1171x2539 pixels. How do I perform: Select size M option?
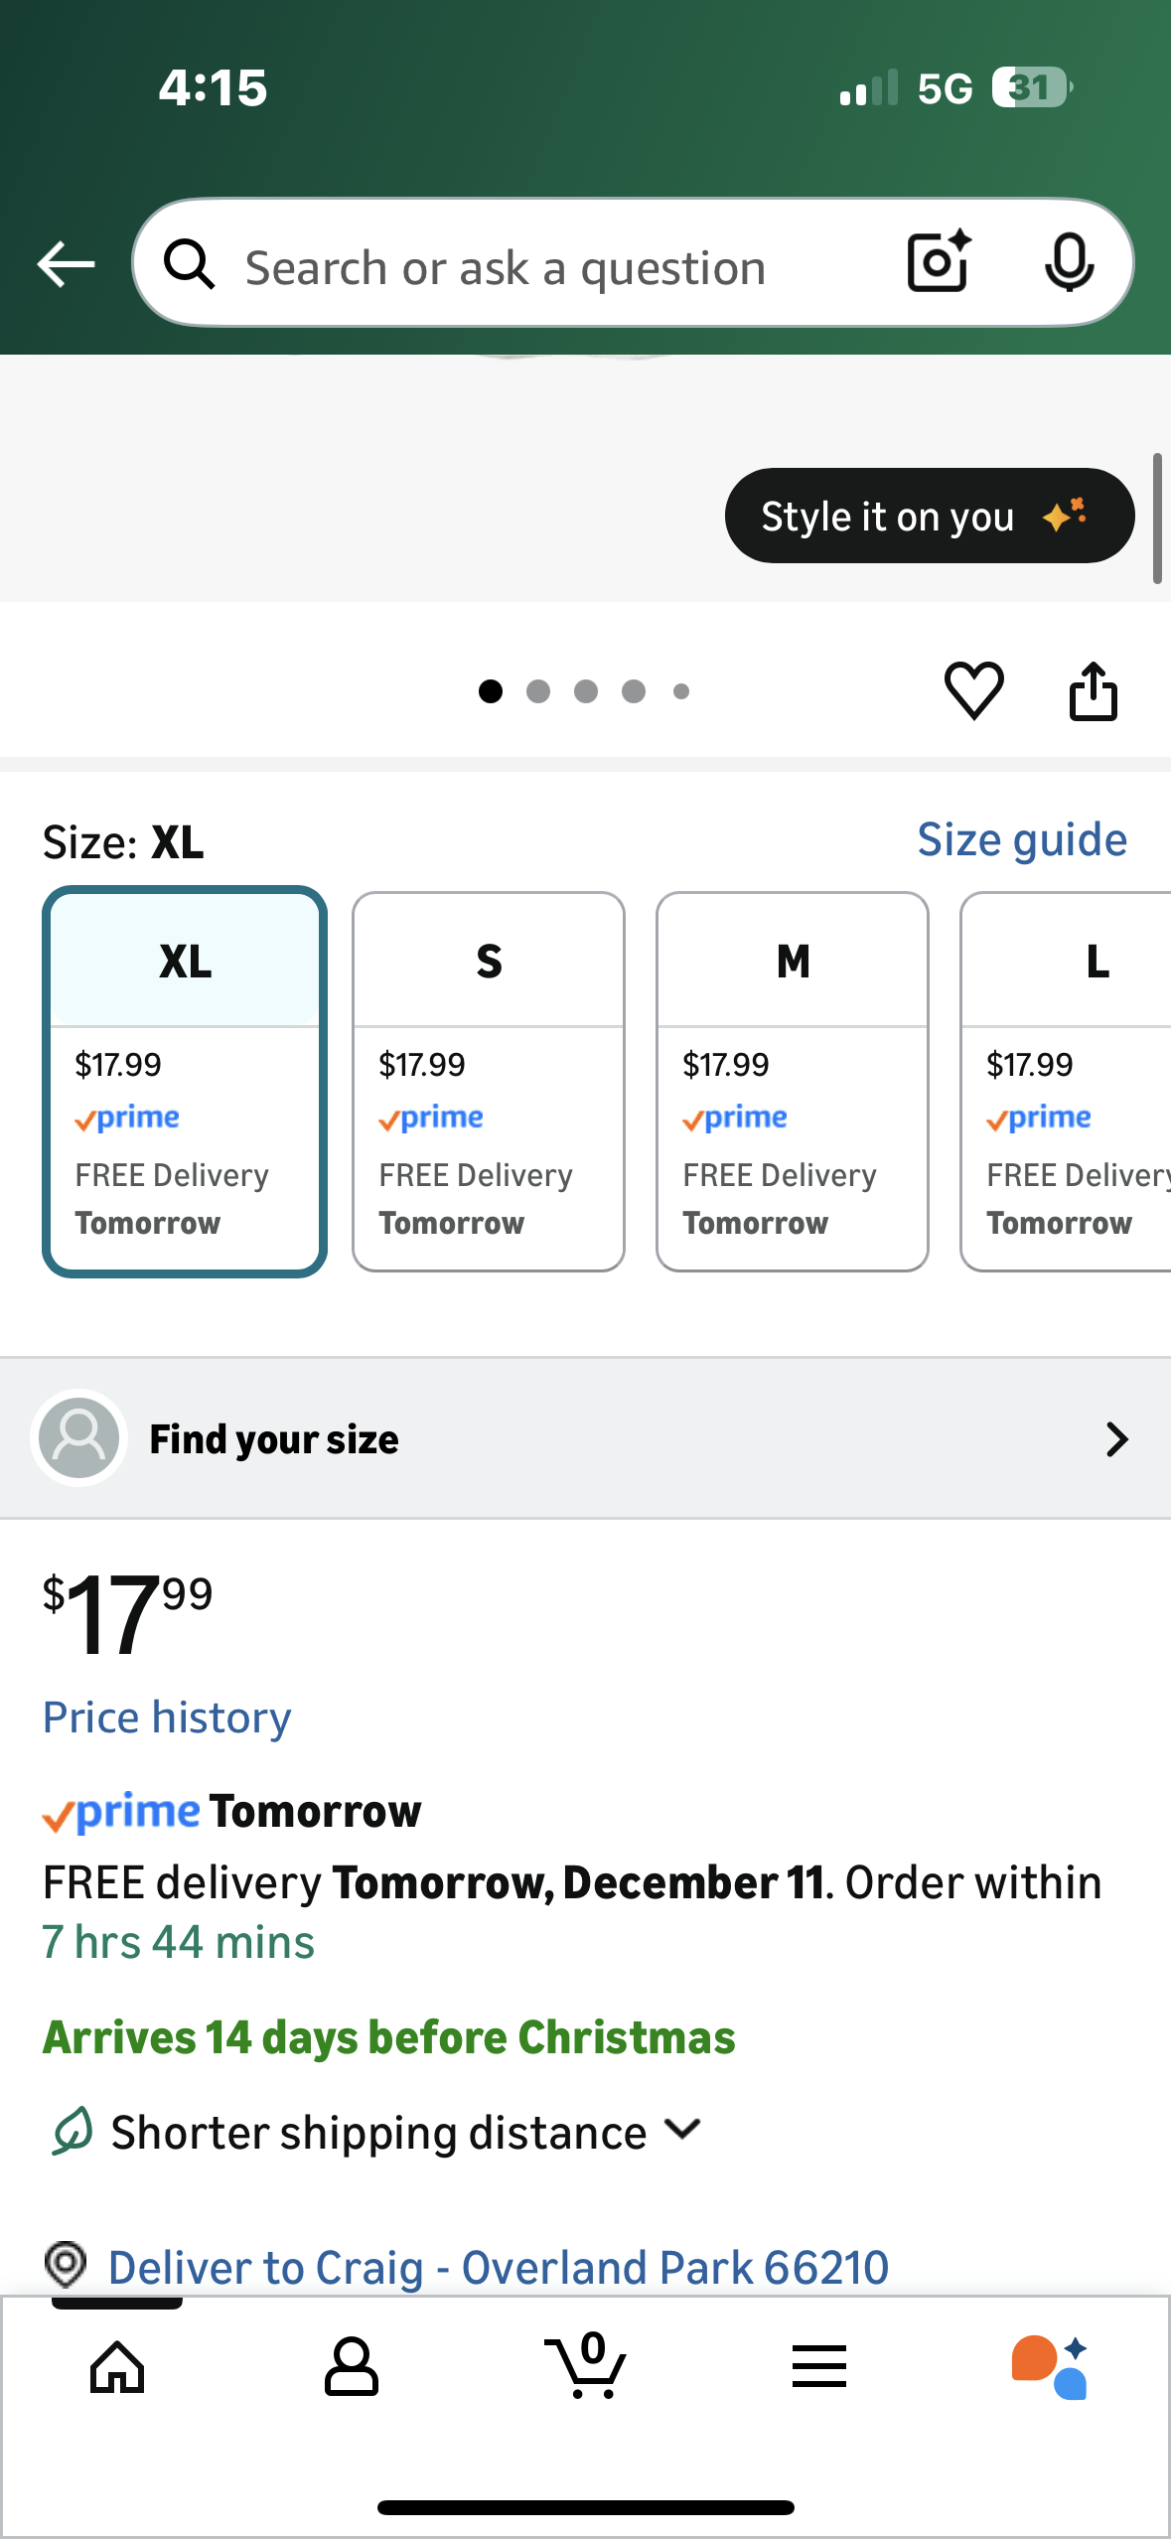pyautogui.click(x=793, y=1081)
